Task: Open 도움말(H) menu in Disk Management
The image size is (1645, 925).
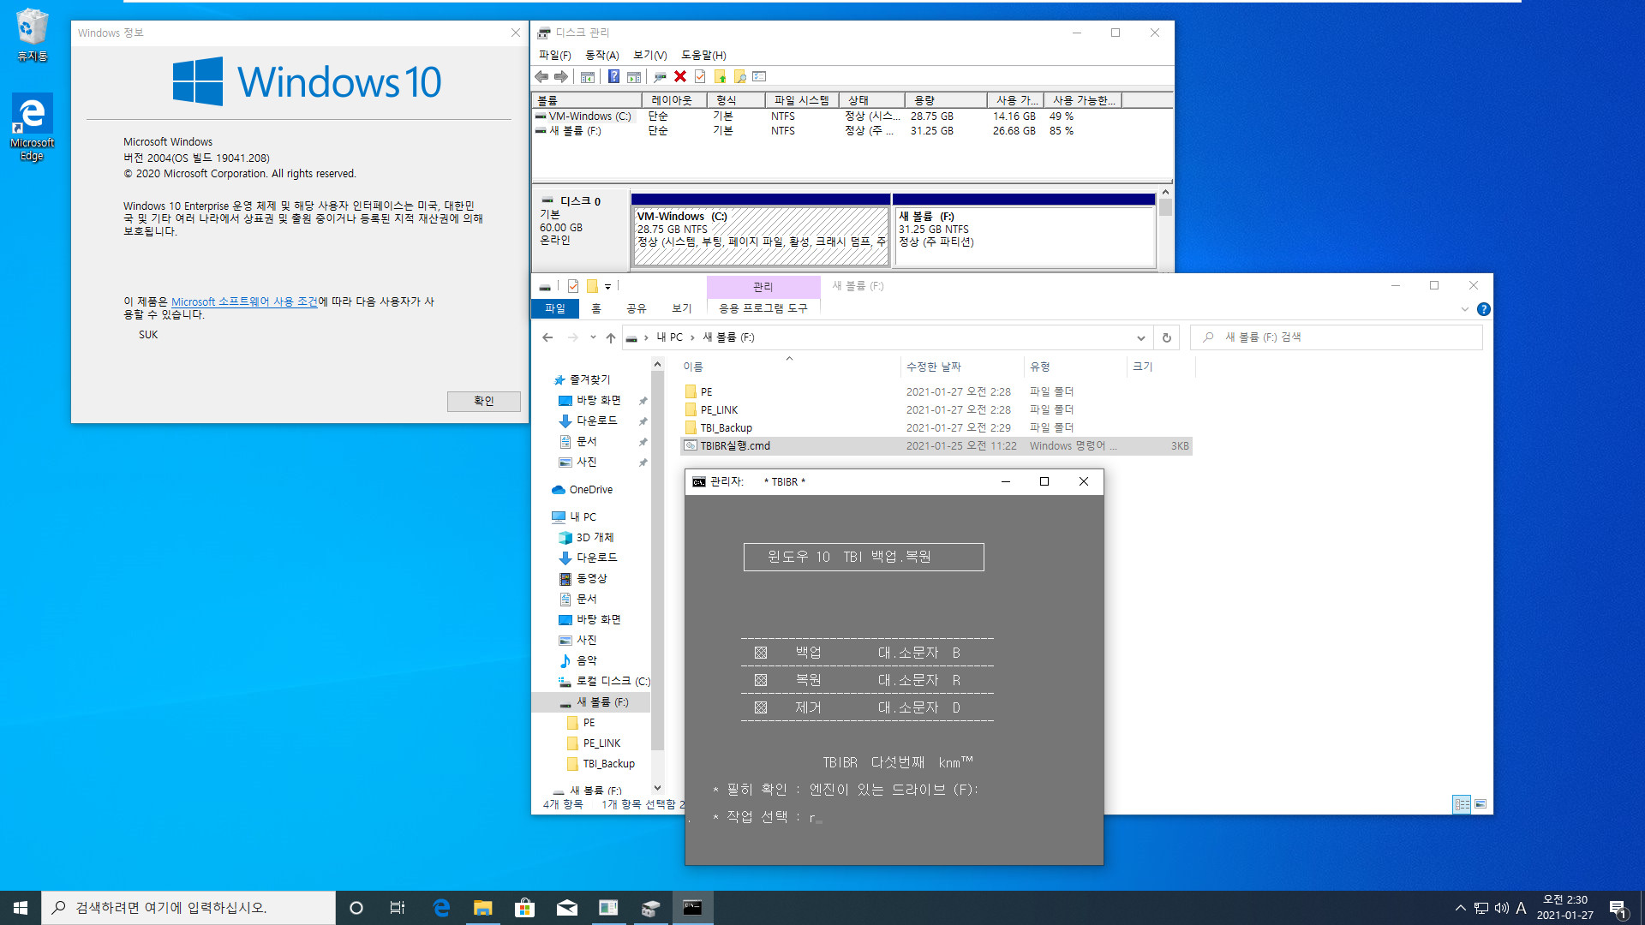Action: point(703,55)
